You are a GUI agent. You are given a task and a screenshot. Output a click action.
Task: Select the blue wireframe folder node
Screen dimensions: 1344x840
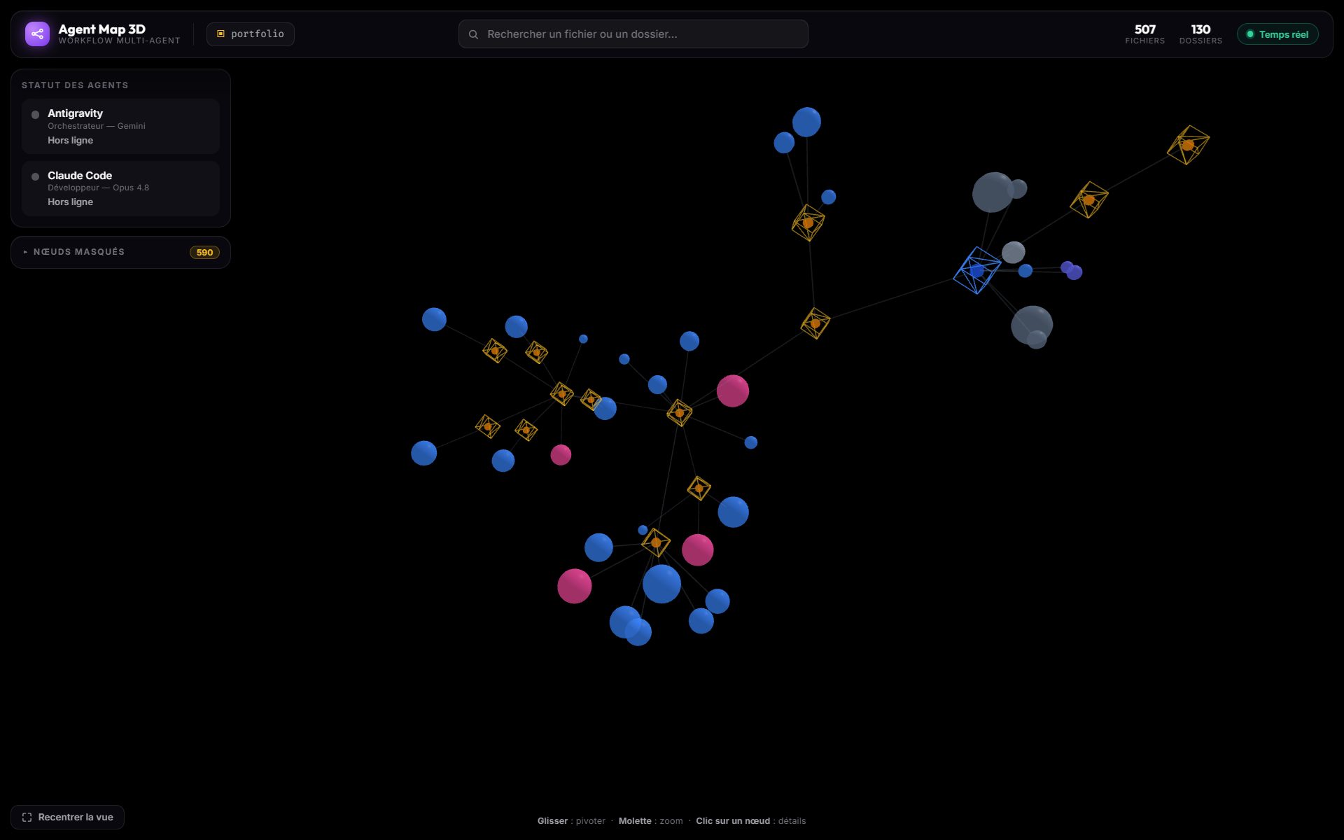click(x=977, y=270)
